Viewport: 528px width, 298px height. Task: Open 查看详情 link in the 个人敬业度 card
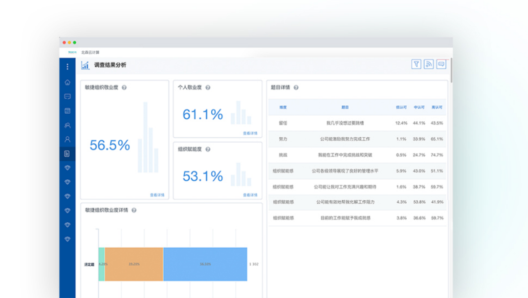coord(250,133)
